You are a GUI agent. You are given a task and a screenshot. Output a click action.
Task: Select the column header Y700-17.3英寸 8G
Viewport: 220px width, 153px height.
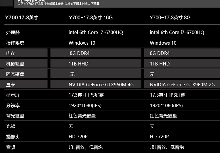170,18
